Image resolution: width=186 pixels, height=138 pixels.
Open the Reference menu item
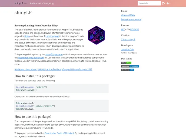35,4
